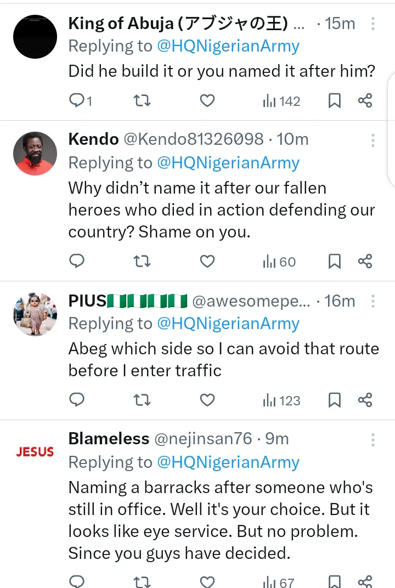Like Kendo's tweet about fallen heroes
The image size is (395, 588).
pyautogui.click(x=207, y=262)
